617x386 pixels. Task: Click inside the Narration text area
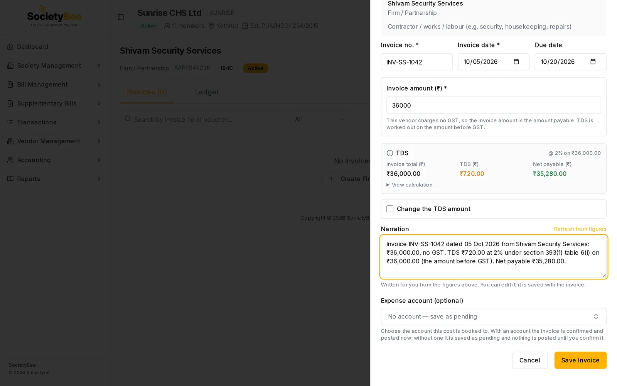pos(494,257)
